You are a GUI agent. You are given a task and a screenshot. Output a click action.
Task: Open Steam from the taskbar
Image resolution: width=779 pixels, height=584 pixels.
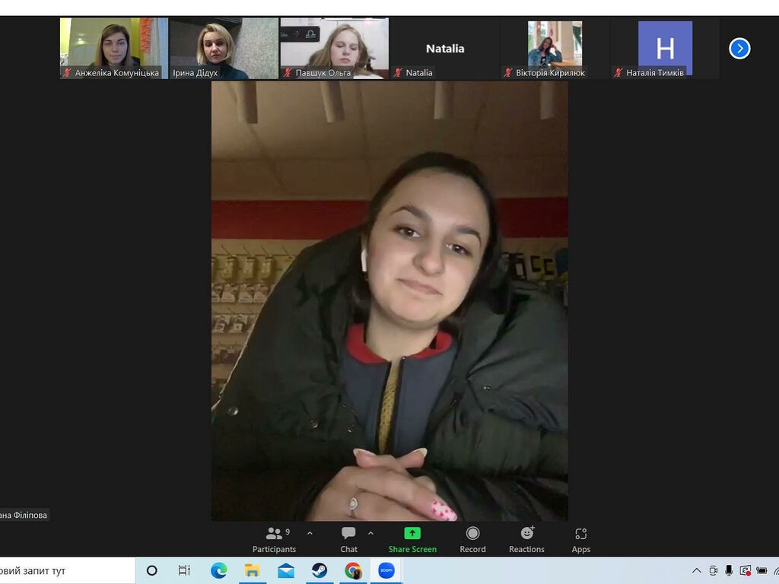point(320,570)
